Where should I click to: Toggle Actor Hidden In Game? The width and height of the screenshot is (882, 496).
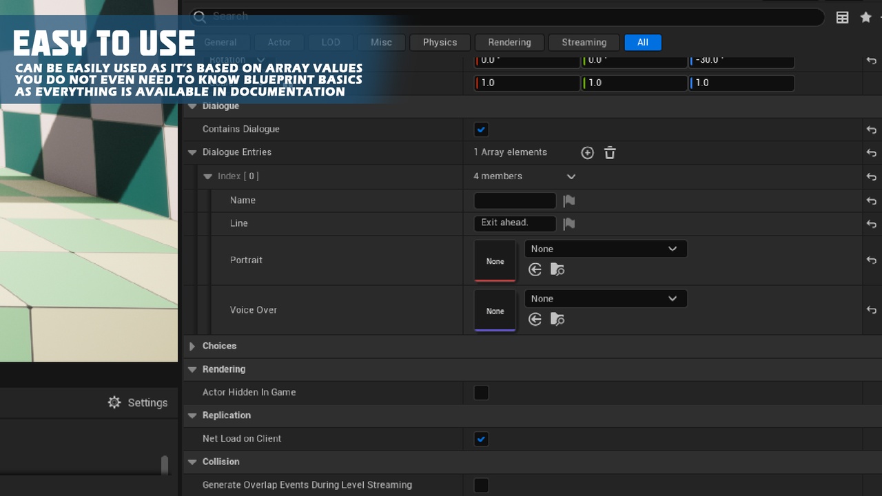click(481, 393)
